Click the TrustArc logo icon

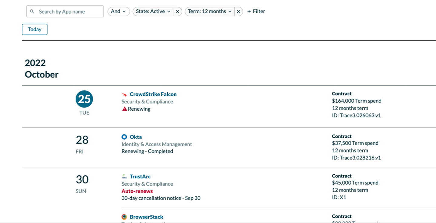pos(124,177)
